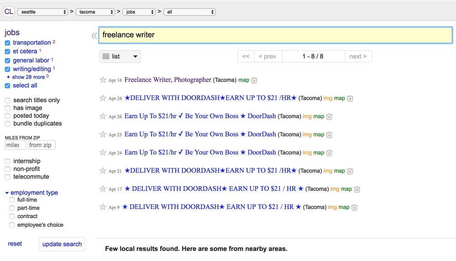Hide Apr 26 Earn Up To $21/hr posting
Screen dimensions: 456x261
tap(329, 117)
